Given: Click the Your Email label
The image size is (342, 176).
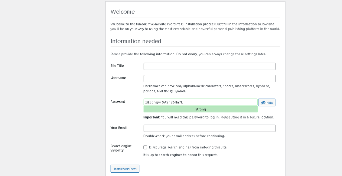Looking at the screenshot, I should click(x=119, y=128).
